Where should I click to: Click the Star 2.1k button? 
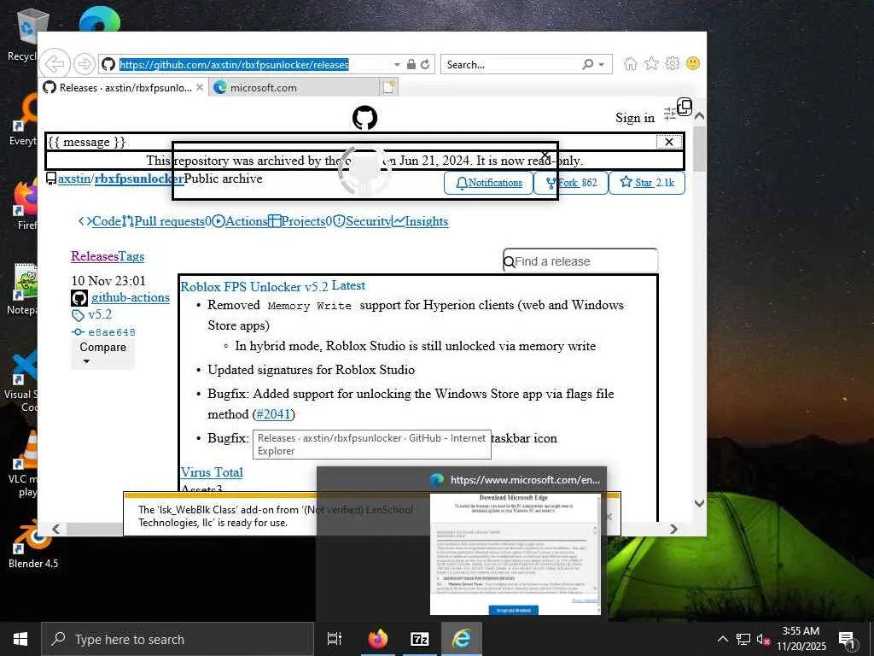click(x=647, y=183)
